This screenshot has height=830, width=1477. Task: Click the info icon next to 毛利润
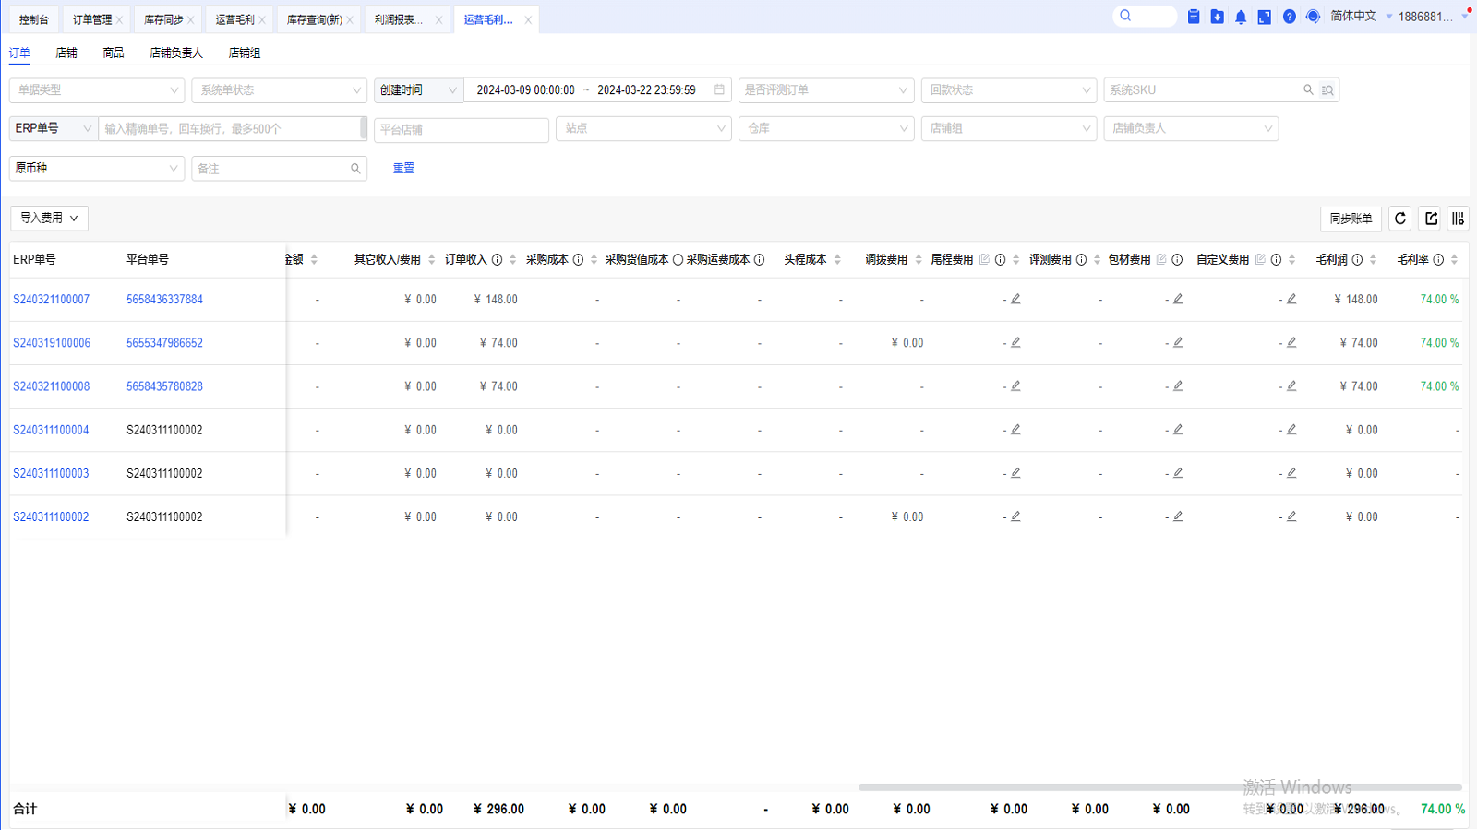tap(1357, 260)
